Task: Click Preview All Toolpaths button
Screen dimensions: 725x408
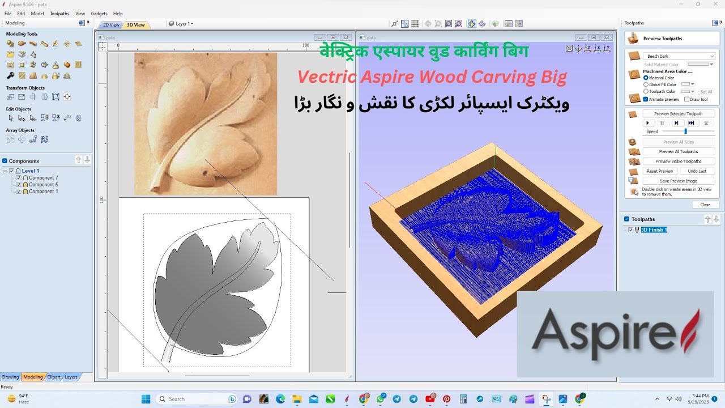Action: click(x=679, y=151)
